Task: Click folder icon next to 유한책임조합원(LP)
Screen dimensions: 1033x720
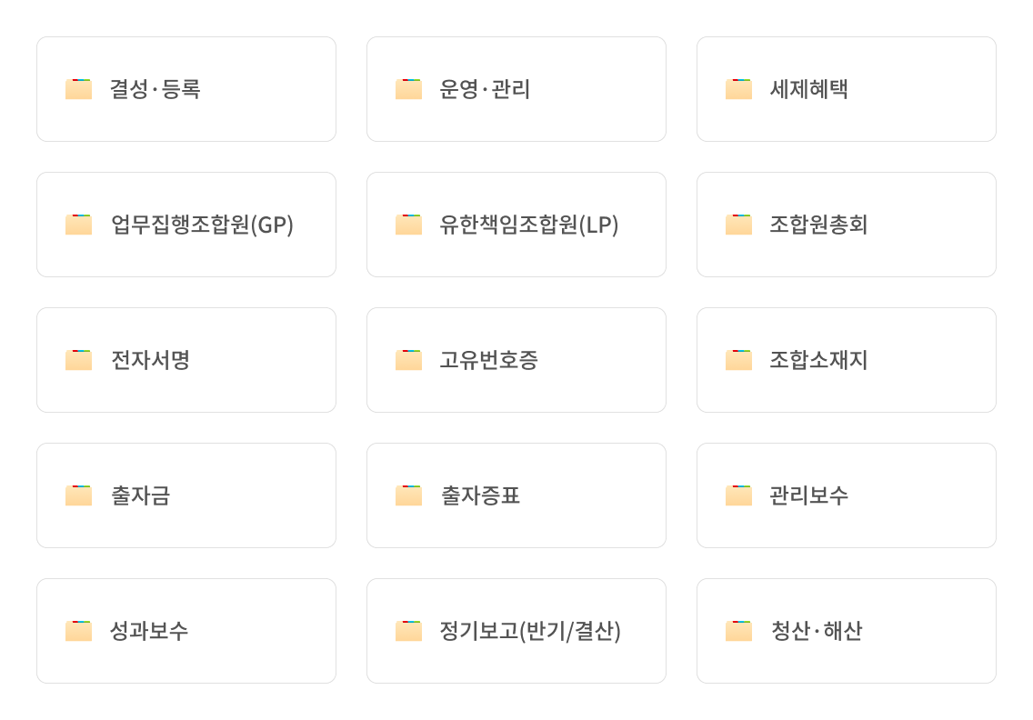Action: pyautogui.click(x=408, y=225)
